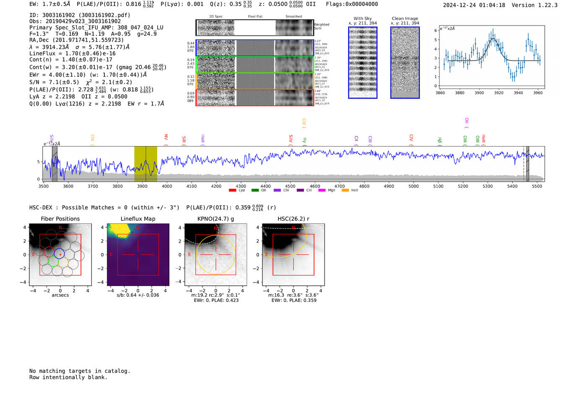Select the Weighted Sum 2D spectrum strip
Viewport: 587px width, 400px height.
[255, 28]
